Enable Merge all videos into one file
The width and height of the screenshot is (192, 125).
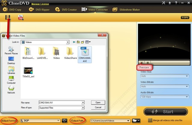pos(150,120)
